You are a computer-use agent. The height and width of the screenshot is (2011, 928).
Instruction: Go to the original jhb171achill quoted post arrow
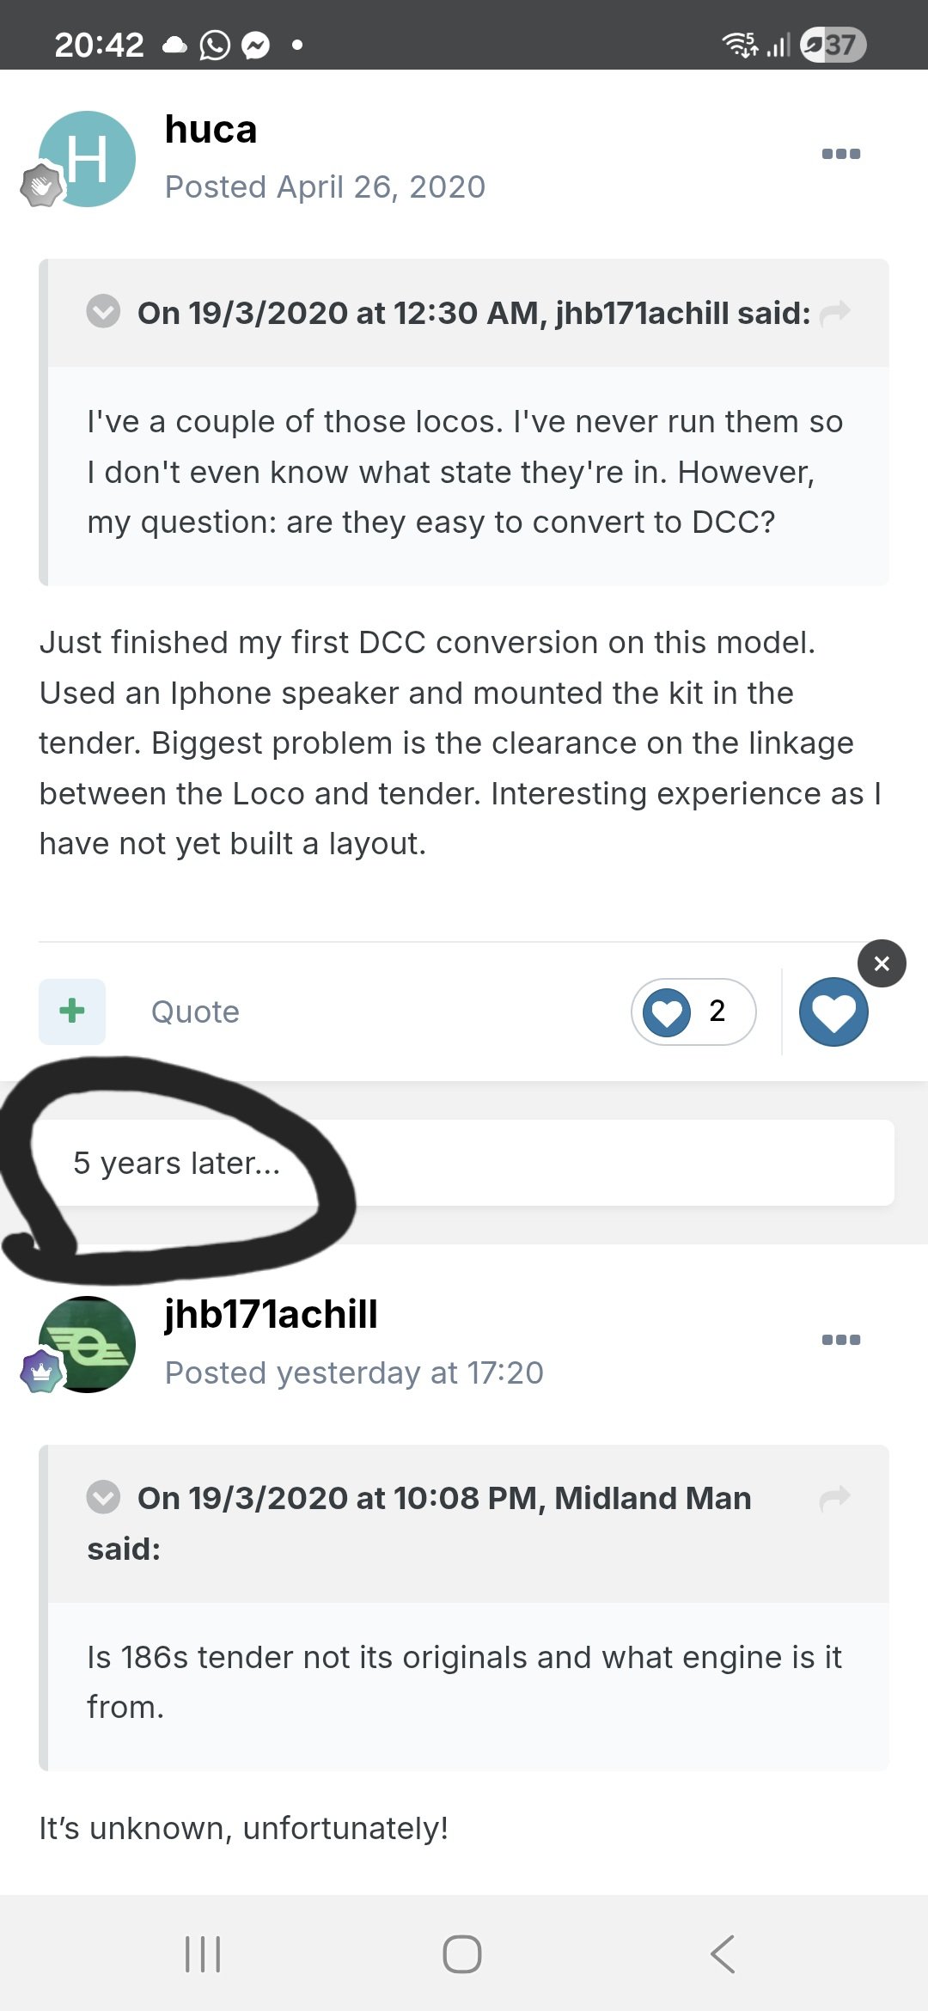coord(834,313)
